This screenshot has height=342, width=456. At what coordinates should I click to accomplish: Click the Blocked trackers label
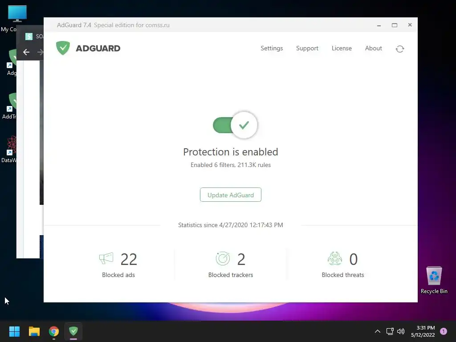click(x=231, y=275)
